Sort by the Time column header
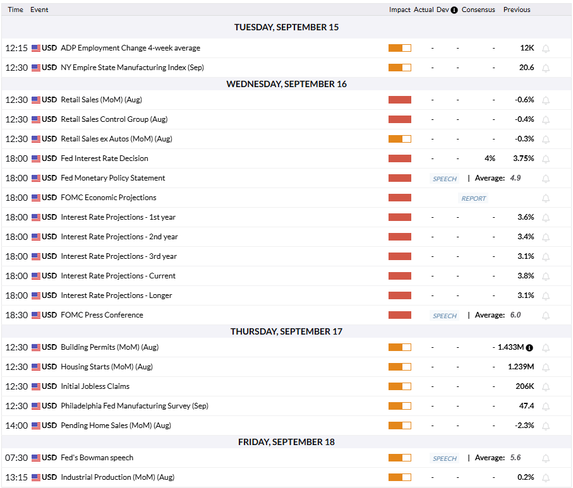 [15, 9]
